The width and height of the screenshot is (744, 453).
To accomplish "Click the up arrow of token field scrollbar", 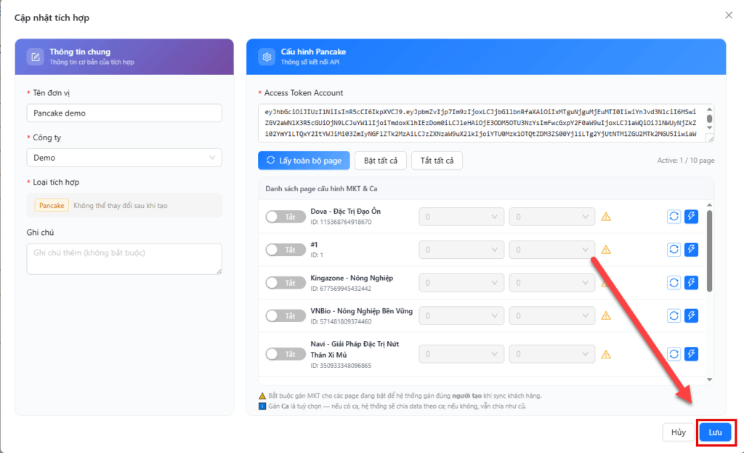I will click(709, 109).
